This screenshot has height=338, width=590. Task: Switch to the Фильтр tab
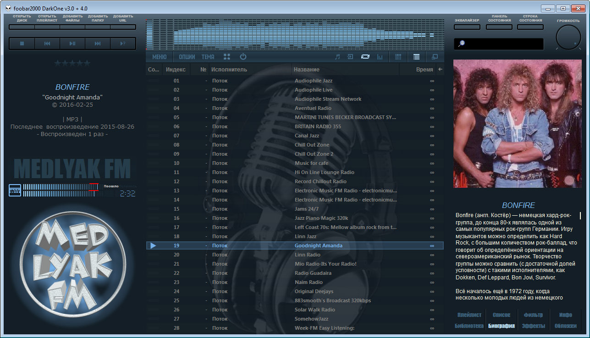(533, 315)
